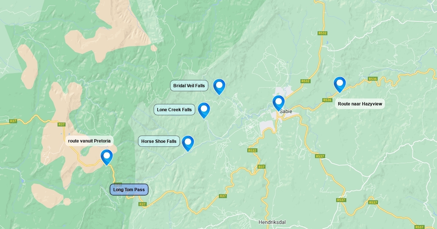Click the Sabie town name
The width and height of the screenshot is (437, 229).
pyautogui.click(x=286, y=112)
